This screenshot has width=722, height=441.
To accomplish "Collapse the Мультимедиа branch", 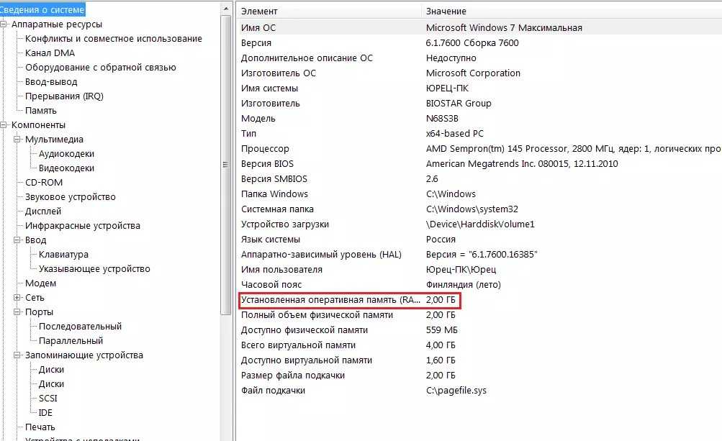I will [18, 140].
